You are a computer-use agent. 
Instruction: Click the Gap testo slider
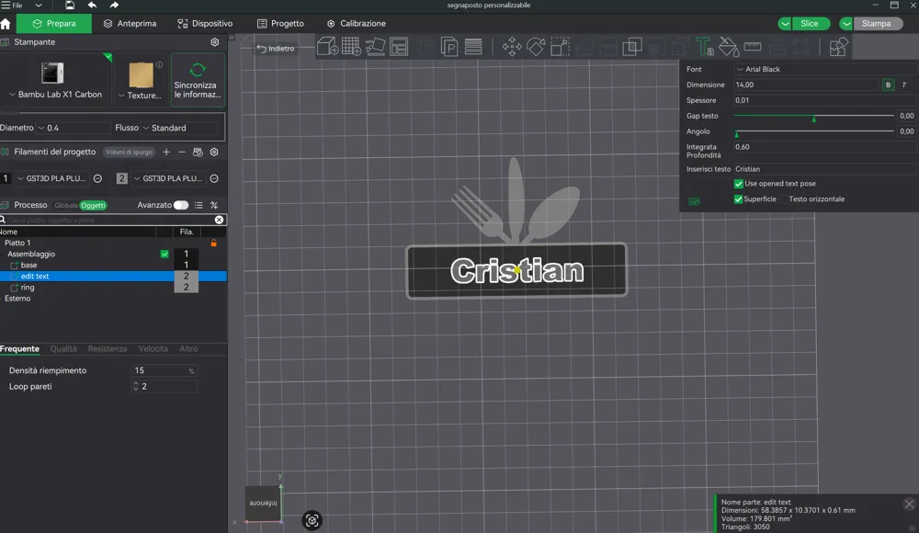tap(814, 116)
